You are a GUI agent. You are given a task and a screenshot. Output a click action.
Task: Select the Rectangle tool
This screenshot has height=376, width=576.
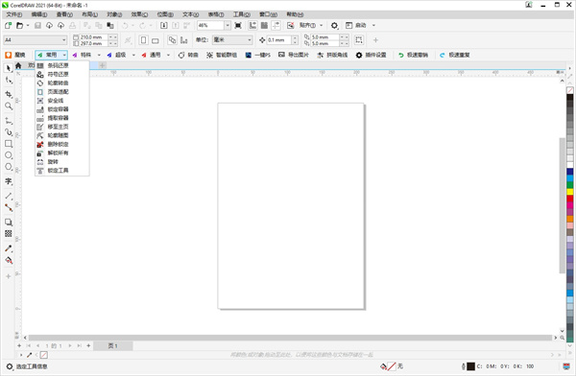pyautogui.click(x=9, y=144)
